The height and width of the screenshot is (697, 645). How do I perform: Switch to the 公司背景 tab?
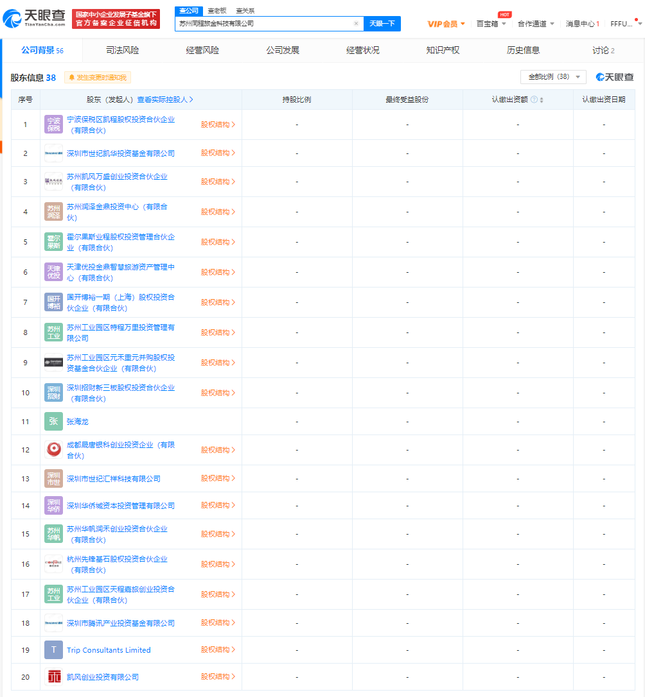[x=42, y=50]
